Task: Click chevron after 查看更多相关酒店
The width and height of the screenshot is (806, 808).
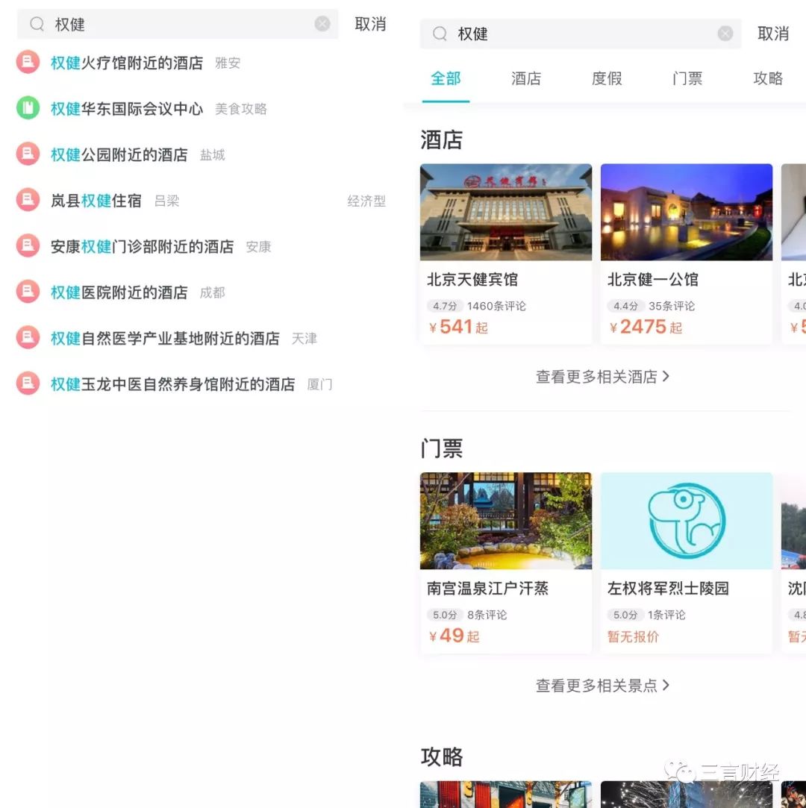Action: tap(666, 376)
